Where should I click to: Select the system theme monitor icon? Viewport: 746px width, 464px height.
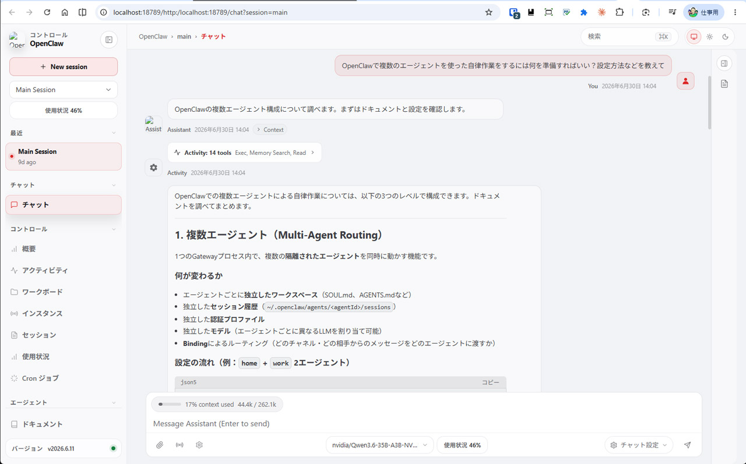[x=694, y=37]
